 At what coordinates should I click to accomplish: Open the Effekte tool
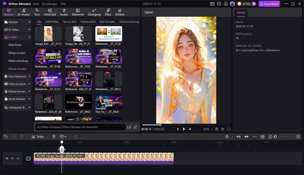click(x=120, y=12)
